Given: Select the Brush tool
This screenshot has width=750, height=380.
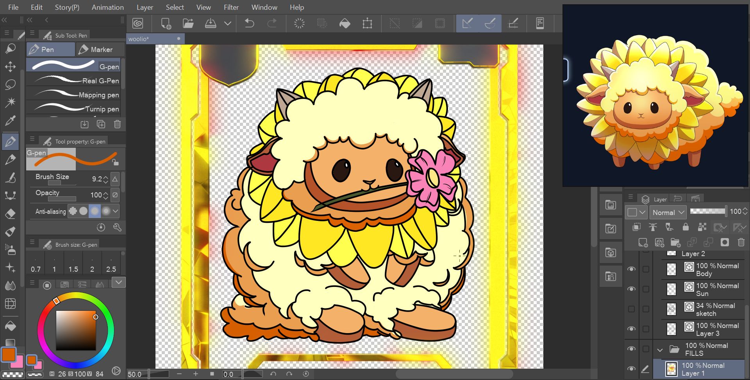Looking at the screenshot, I should point(11,178).
